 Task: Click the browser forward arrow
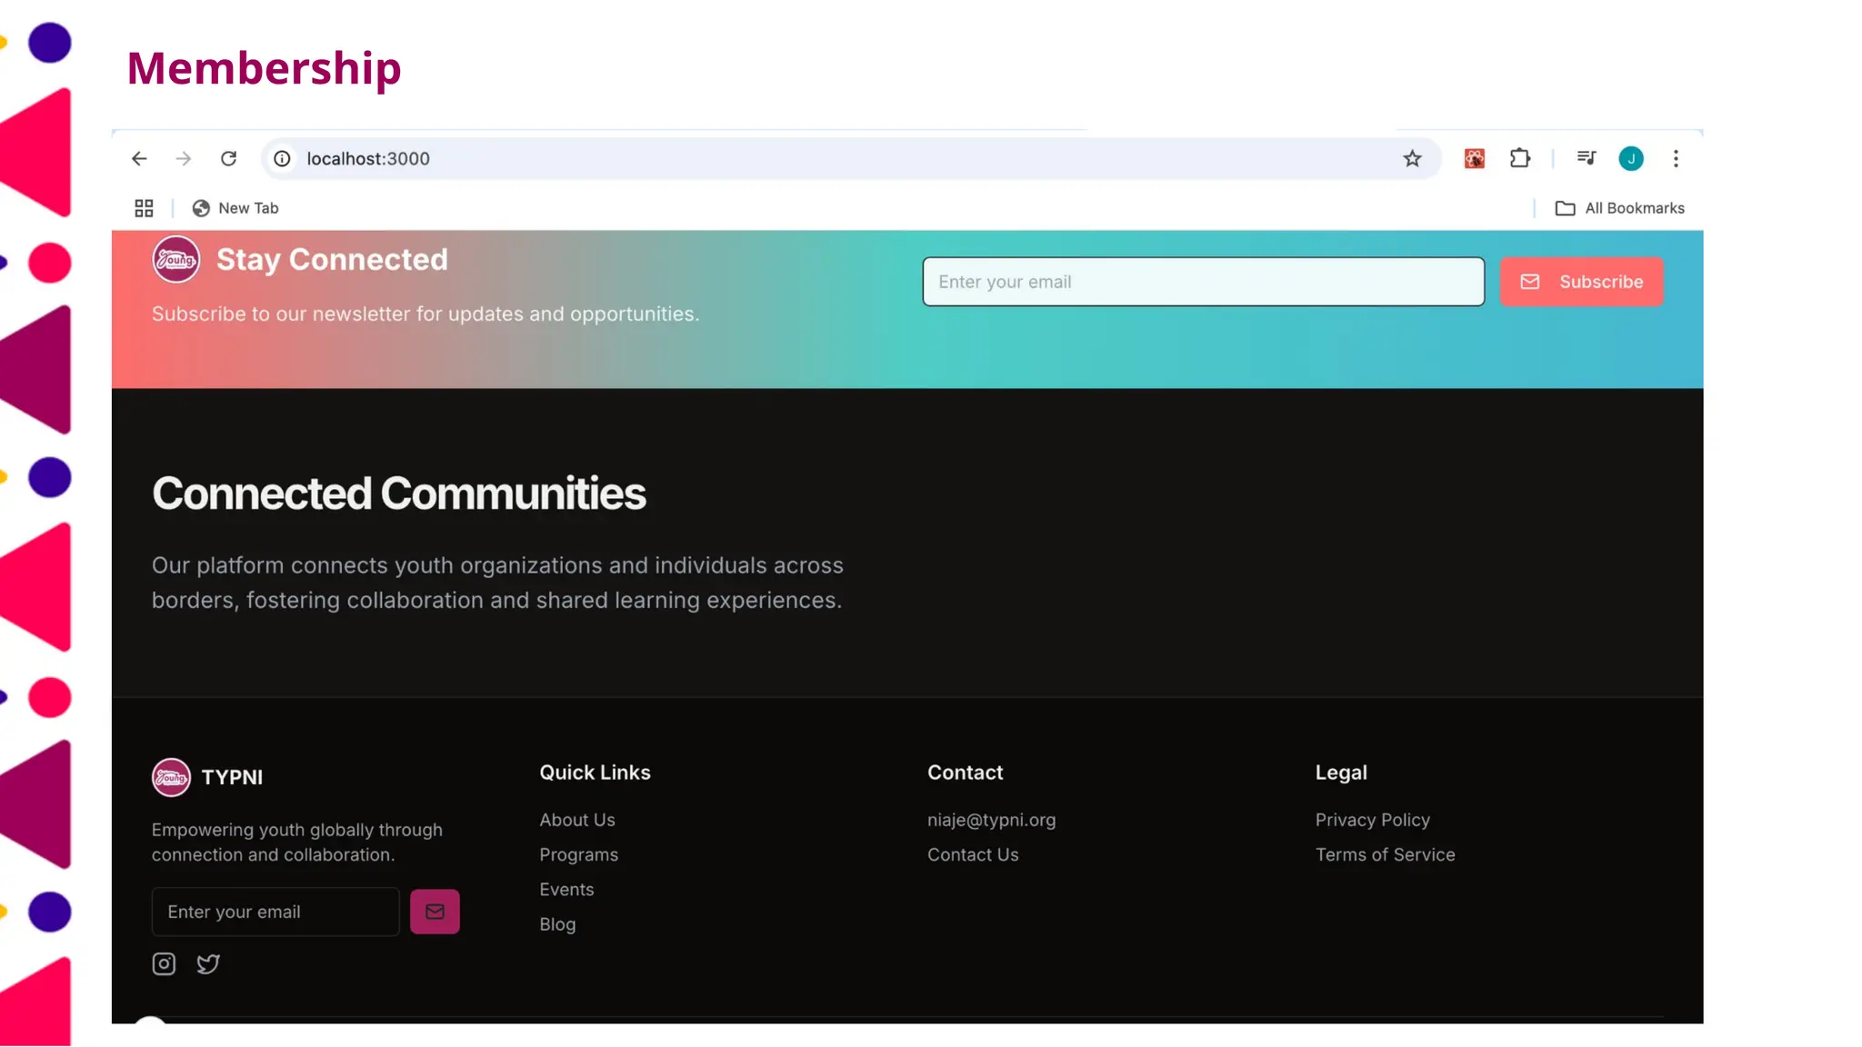[x=184, y=159]
